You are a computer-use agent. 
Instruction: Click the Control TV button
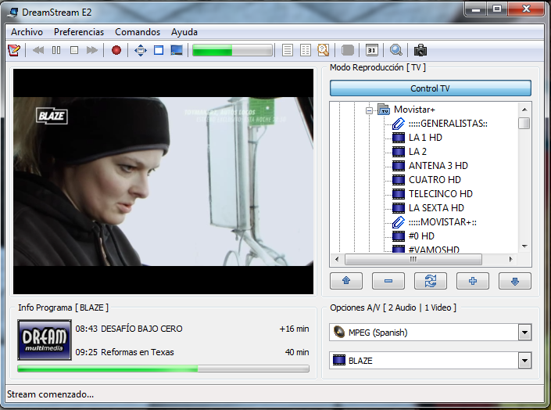tap(431, 88)
